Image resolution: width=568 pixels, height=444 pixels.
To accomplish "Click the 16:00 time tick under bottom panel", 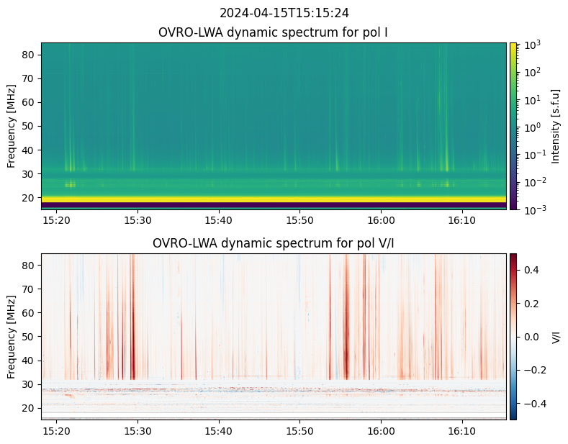I will (x=381, y=430).
